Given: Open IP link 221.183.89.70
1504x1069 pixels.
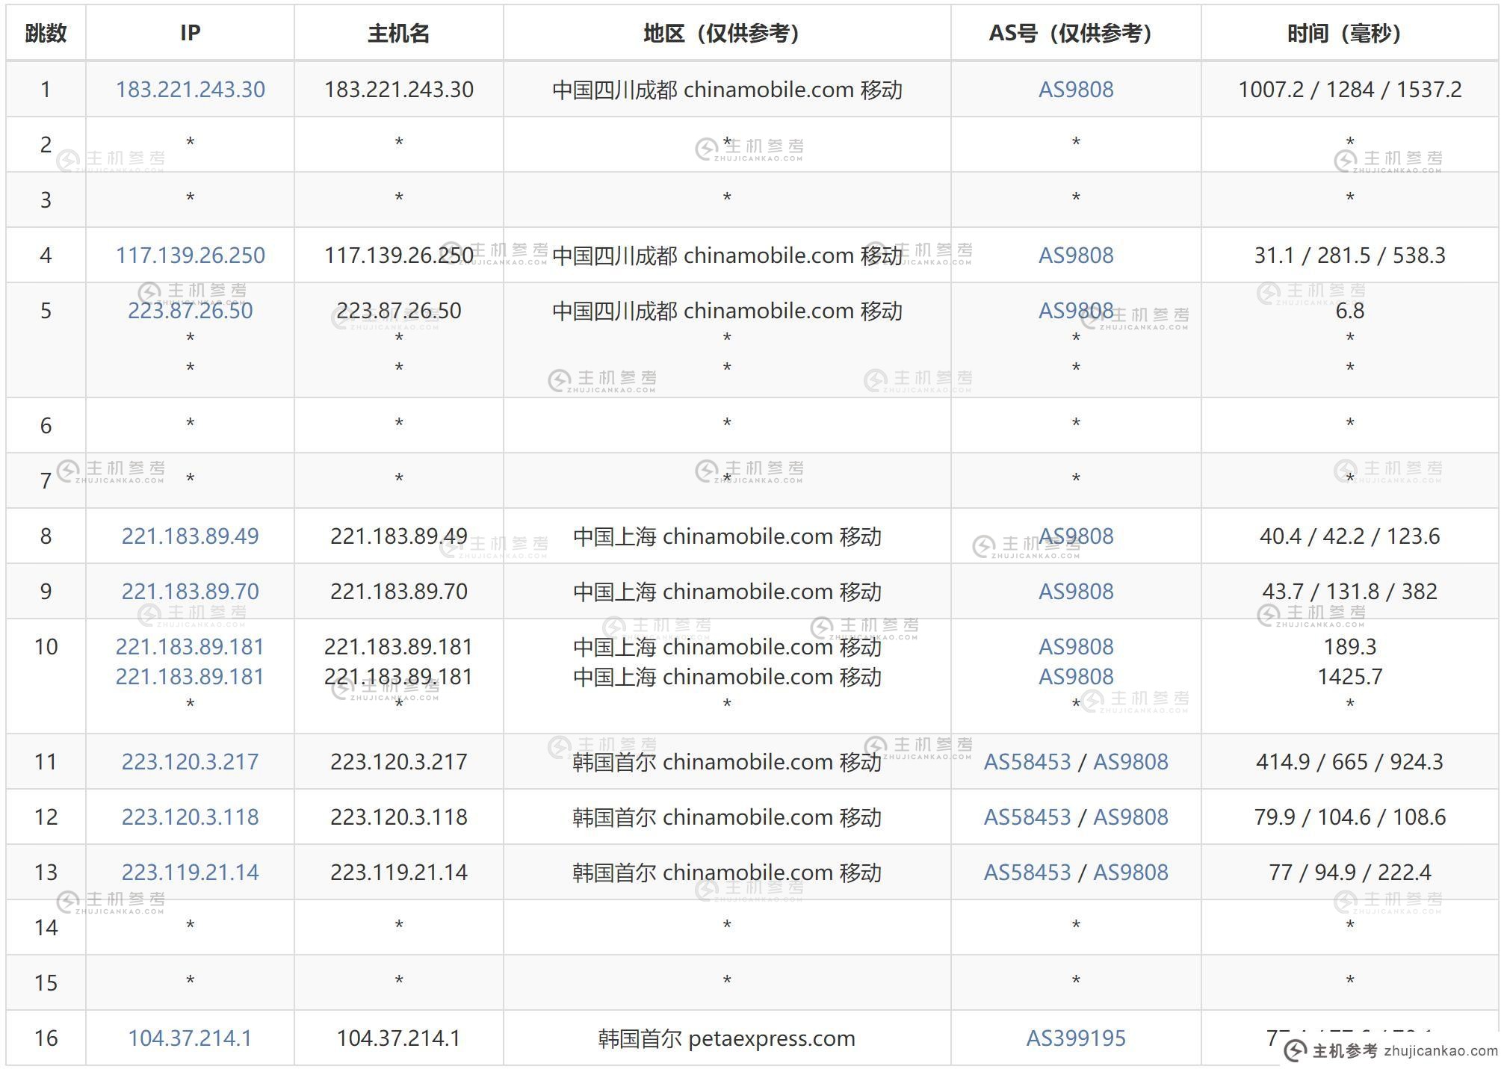Looking at the screenshot, I should tap(190, 592).
